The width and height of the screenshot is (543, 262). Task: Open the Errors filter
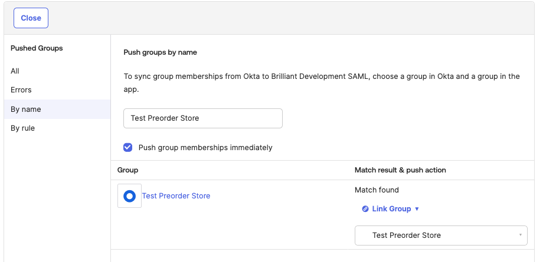click(x=21, y=90)
